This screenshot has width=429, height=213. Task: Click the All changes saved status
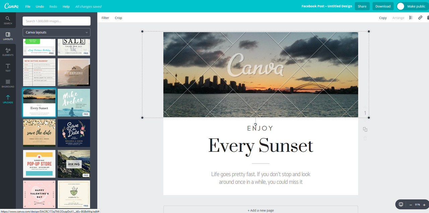click(x=88, y=6)
